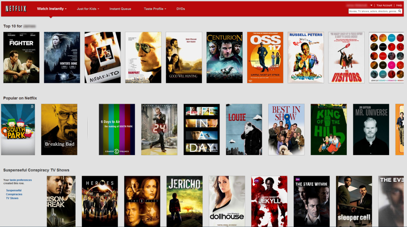Open TV Shows genre link
Screen dimensions: 407x227
(x=12, y=198)
